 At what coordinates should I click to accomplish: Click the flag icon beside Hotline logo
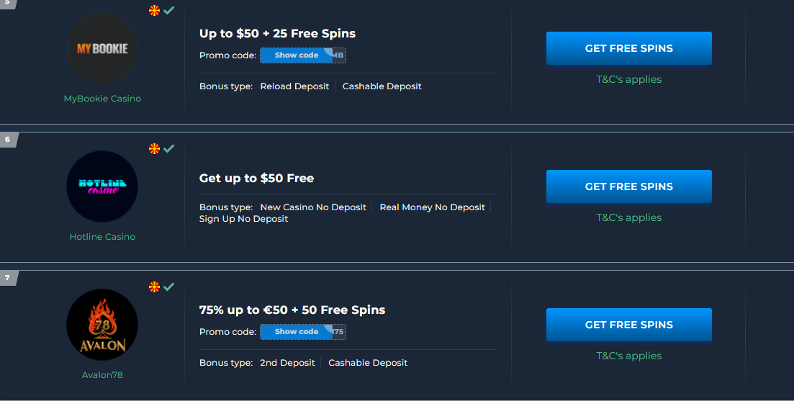[x=154, y=148]
